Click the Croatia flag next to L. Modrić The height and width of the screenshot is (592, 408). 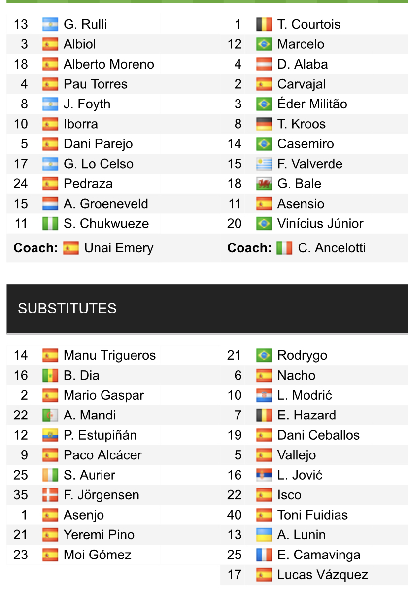264,395
